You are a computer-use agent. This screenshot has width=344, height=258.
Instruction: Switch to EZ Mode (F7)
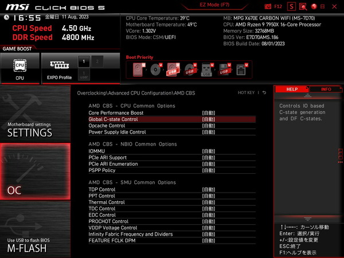pyautogui.click(x=214, y=5)
